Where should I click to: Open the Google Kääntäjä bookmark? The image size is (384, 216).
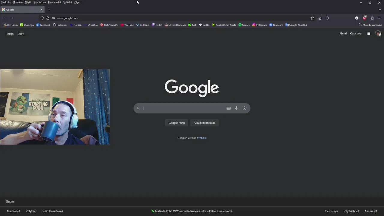(296, 25)
